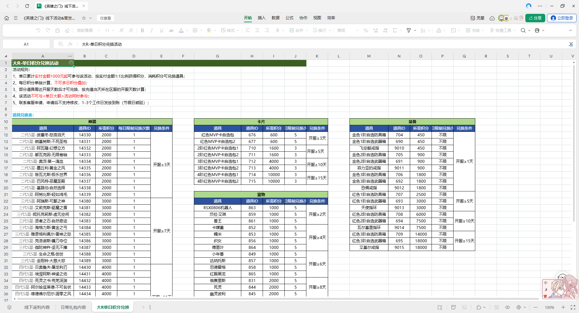Screen dimensions: 579x313
Task: Select the format painter tool
Action: 58,30
